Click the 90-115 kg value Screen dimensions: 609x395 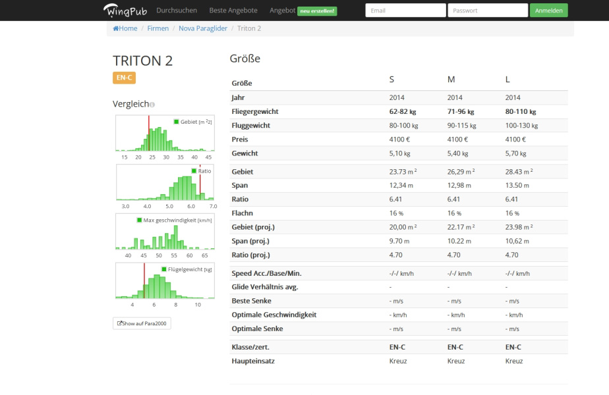coord(462,125)
